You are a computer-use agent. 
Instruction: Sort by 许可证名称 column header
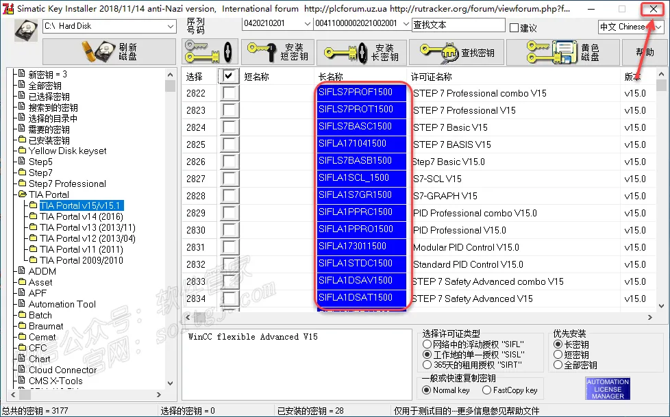point(431,77)
